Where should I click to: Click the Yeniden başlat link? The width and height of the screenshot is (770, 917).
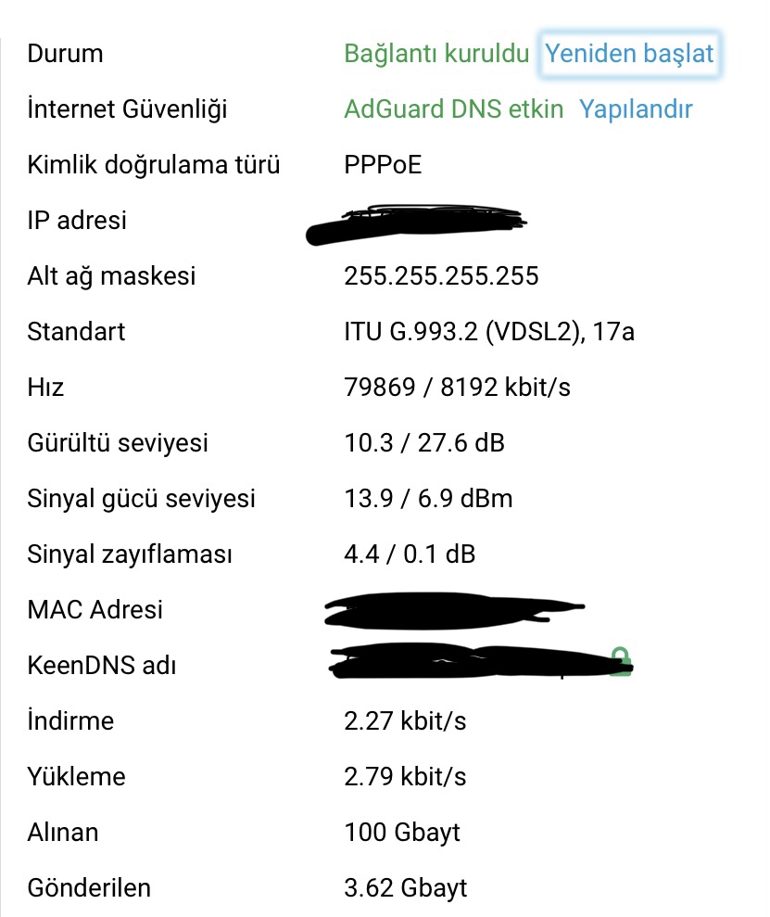[629, 53]
